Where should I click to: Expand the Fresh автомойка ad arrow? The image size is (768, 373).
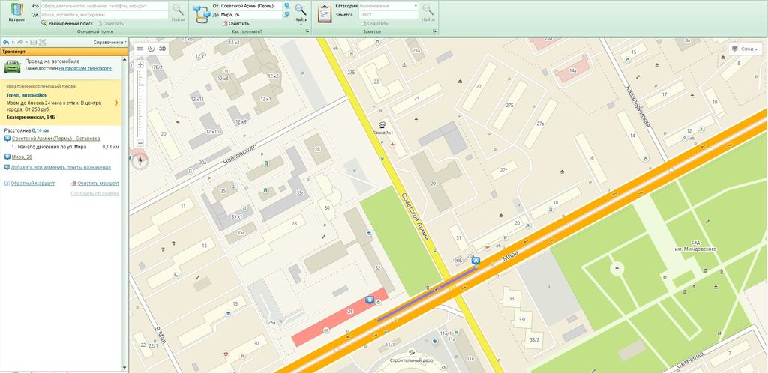[116, 102]
